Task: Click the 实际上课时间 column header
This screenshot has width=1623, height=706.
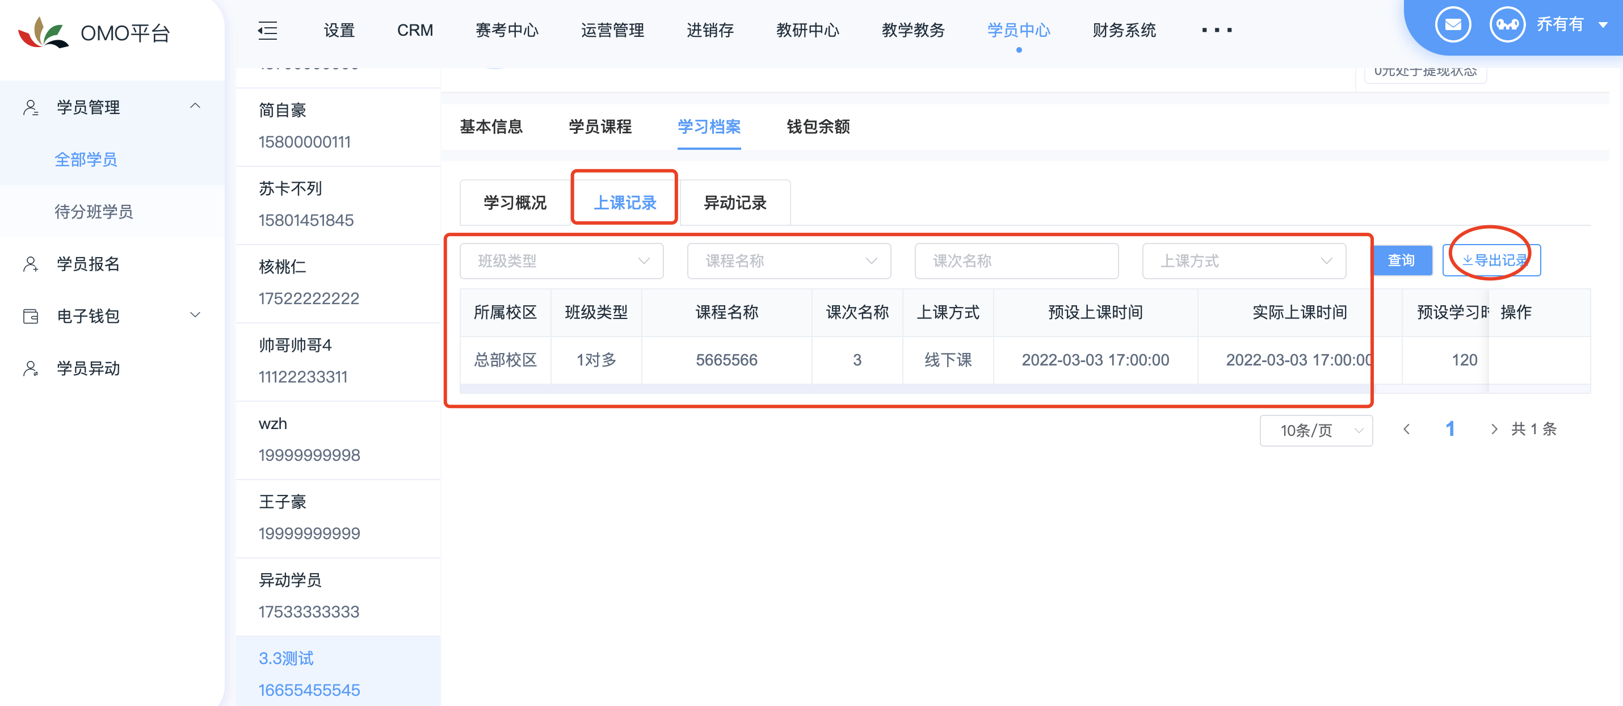Action: point(1299,312)
